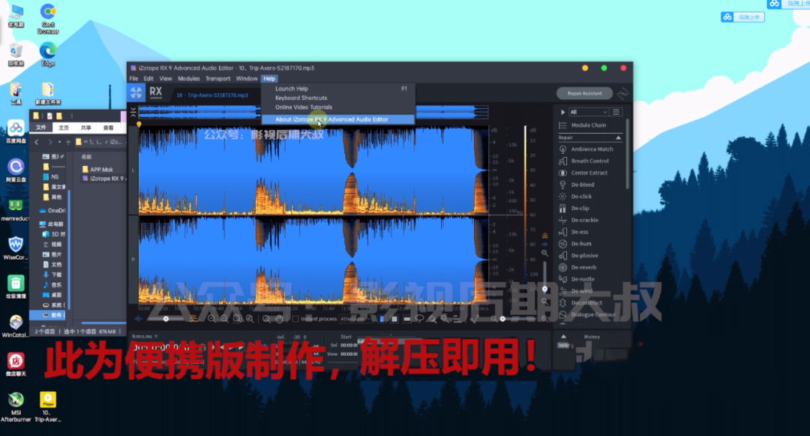810x436 pixels.
Task: Preview with the module list play button
Action: click(562, 112)
